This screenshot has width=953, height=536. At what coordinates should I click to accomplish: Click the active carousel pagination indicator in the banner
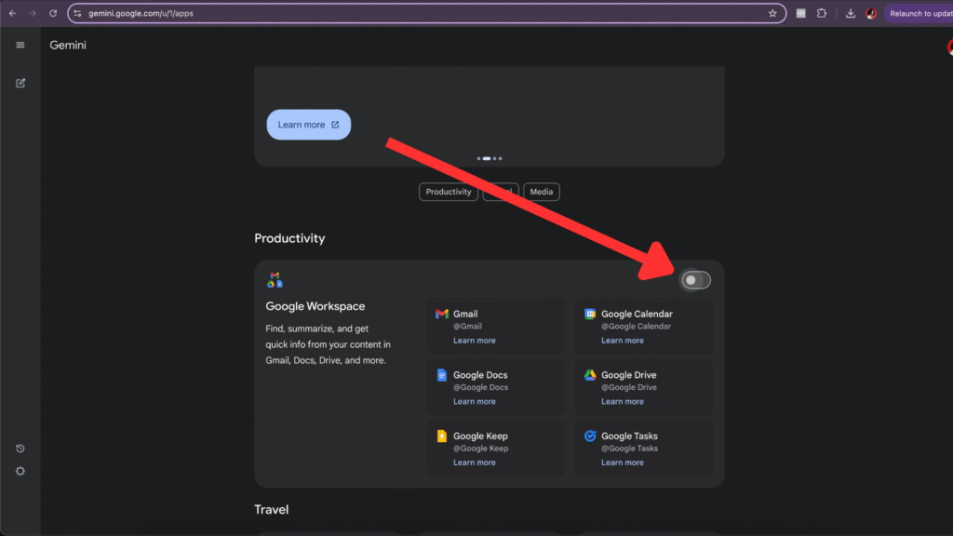pos(486,158)
